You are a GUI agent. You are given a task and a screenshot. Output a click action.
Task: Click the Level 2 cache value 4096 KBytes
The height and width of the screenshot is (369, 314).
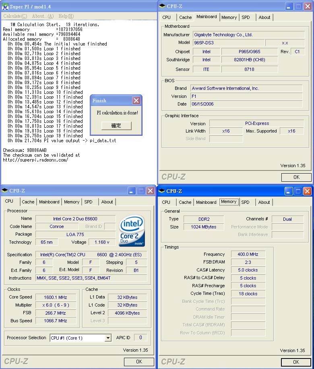coord(127,313)
